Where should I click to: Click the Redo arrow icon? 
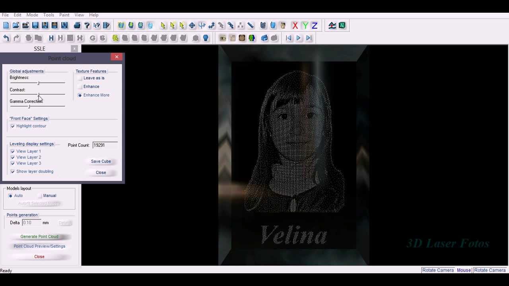pos(16,38)
